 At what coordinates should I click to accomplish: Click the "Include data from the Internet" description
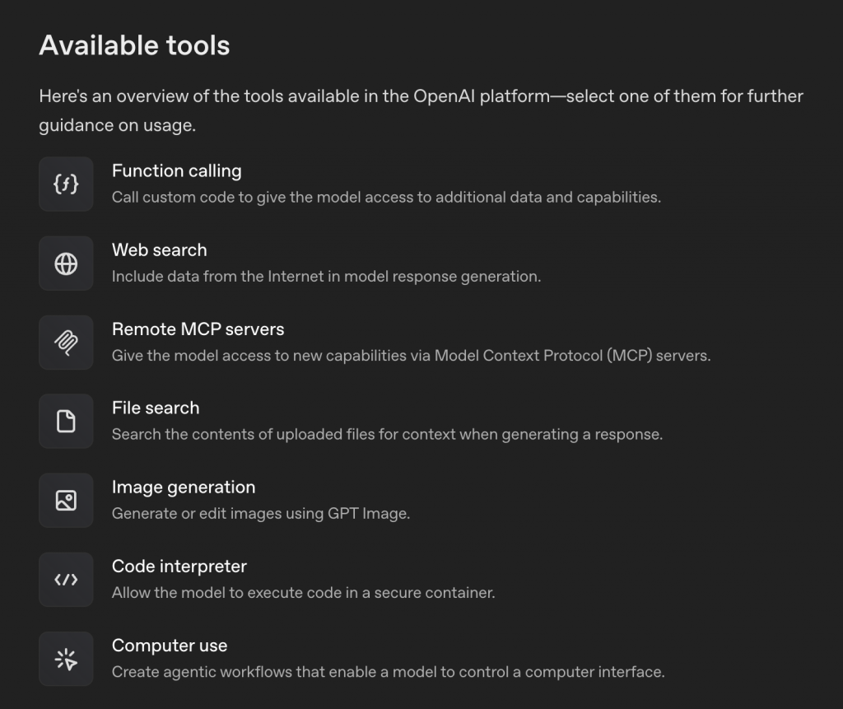(326, 277)
